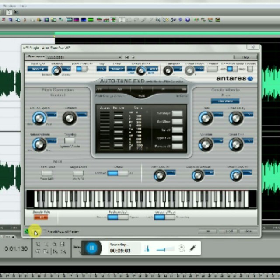The width and height of the screenshot is (280, 280).
Task: Click the Retune Speed knob
Action: pos(39,118)
